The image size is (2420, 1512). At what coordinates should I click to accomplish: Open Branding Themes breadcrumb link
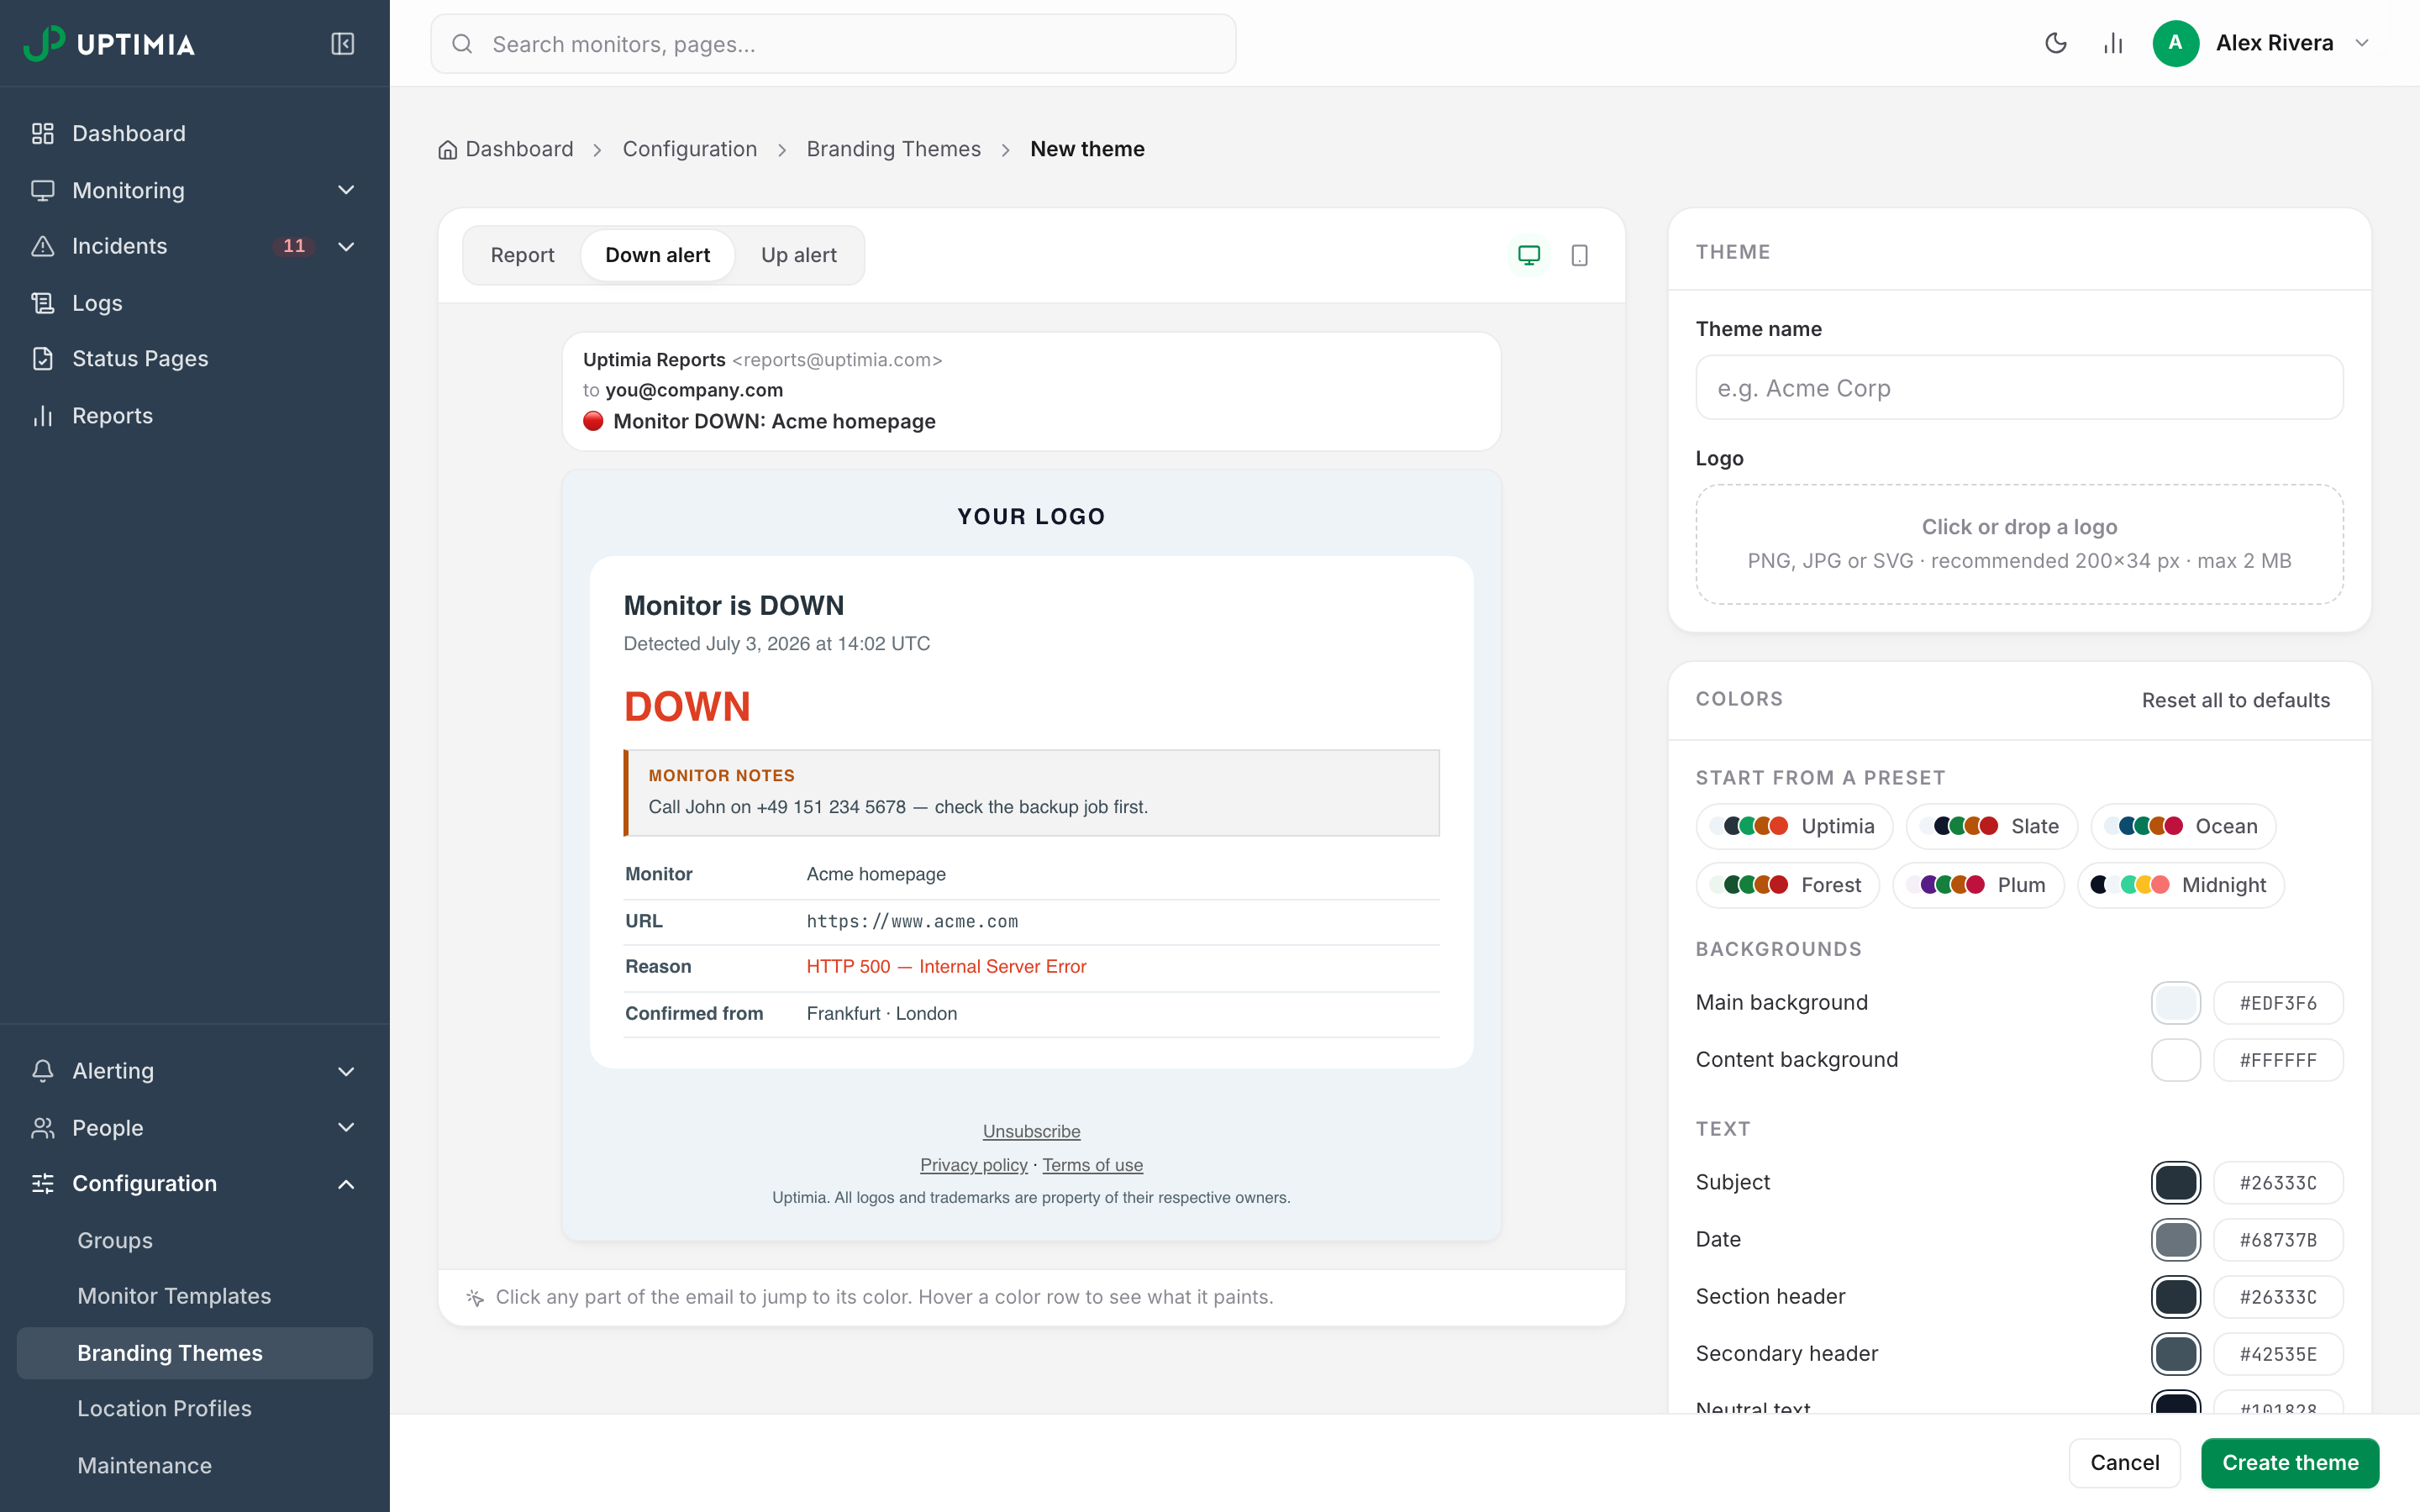893,149
